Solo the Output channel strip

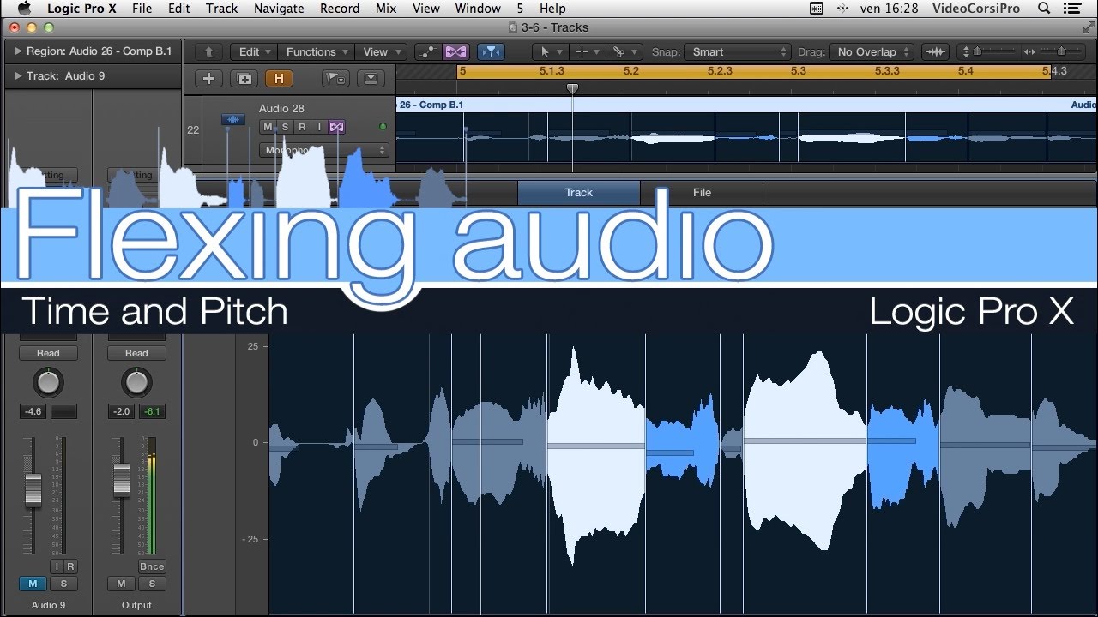click(152, 584)
